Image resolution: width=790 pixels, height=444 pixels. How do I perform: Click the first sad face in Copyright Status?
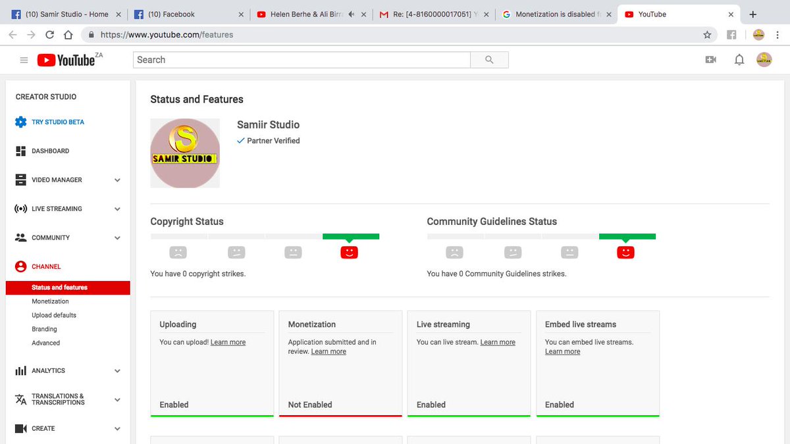pos(178,252)
